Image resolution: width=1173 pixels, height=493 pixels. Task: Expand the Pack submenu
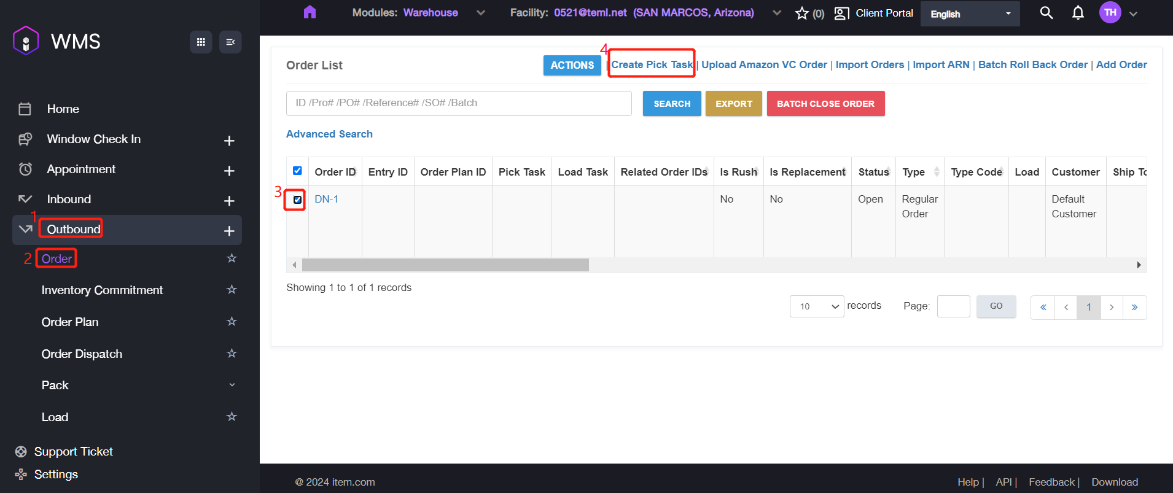pyautogui.click(x=232, y=385)
